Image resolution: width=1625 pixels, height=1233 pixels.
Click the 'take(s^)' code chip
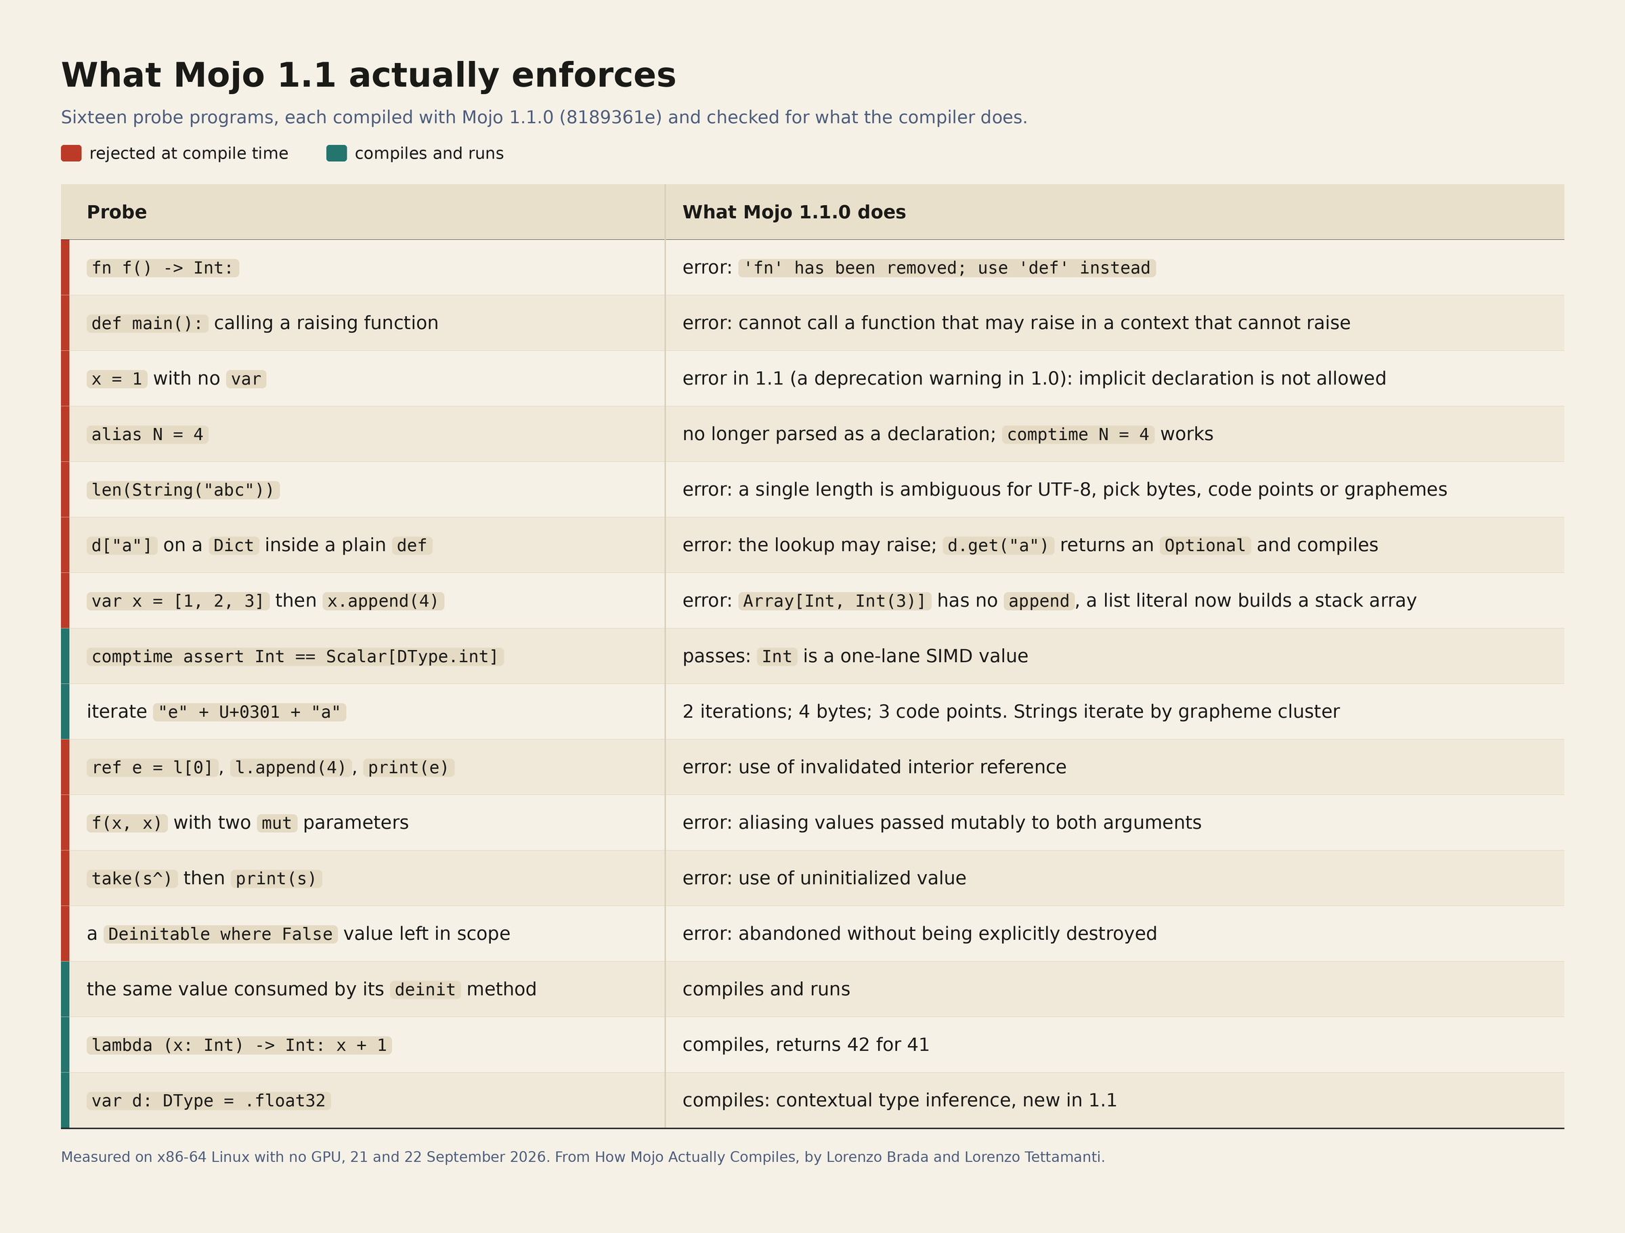(131, 879)
